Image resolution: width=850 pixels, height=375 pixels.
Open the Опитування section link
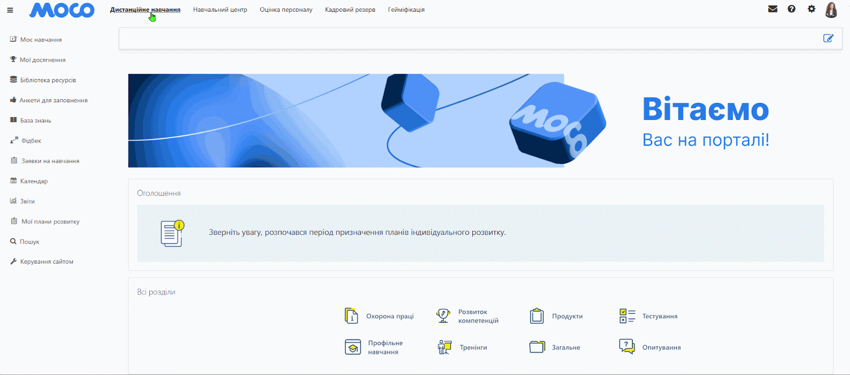[x=661, y=347]
